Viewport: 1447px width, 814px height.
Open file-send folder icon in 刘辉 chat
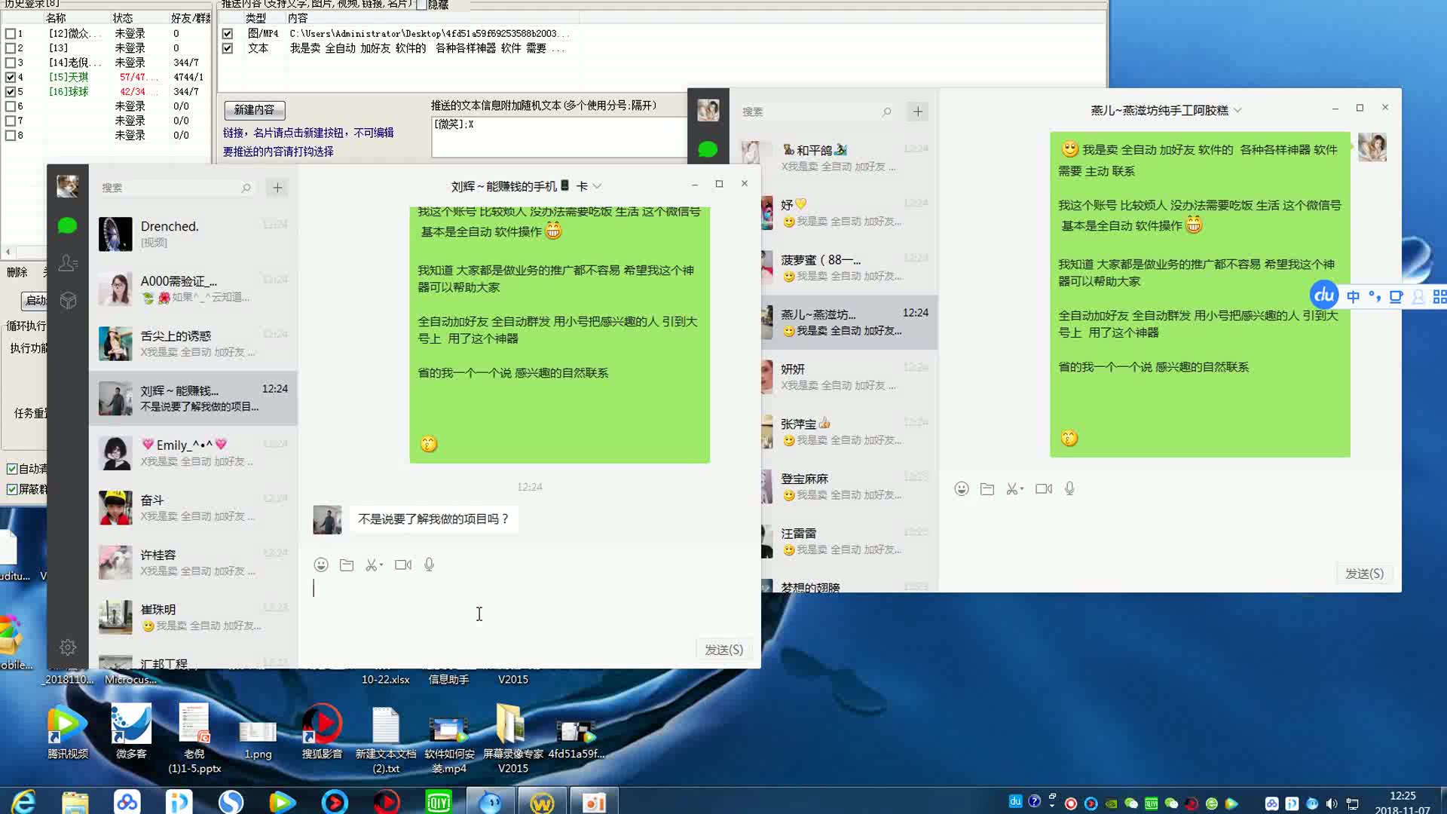tap(347, 565)
